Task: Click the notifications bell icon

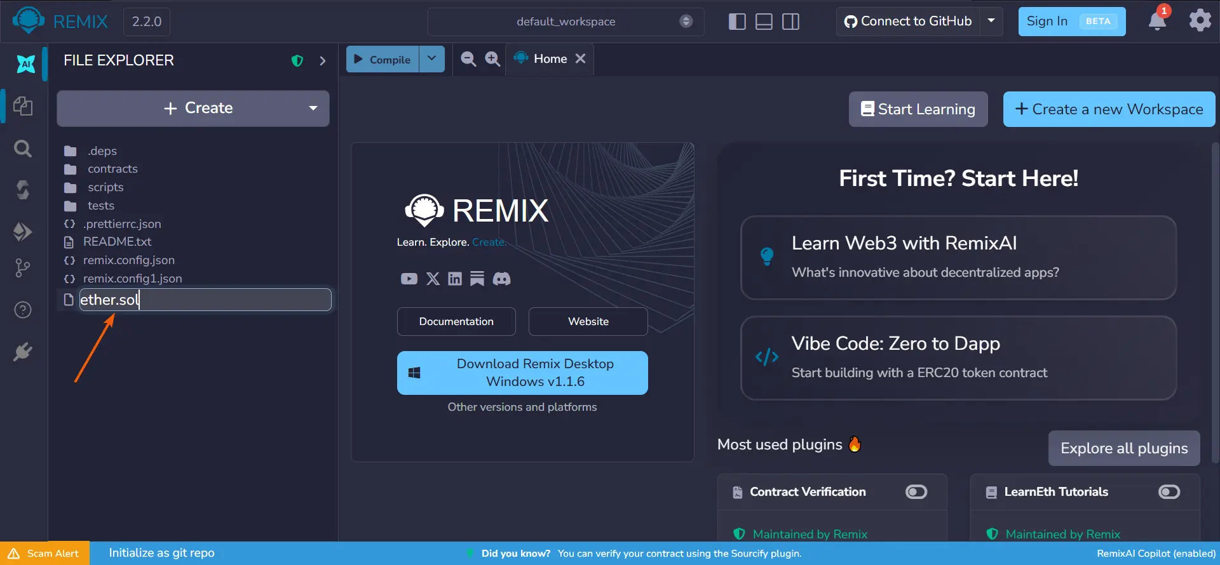Action: (1157, 21)
